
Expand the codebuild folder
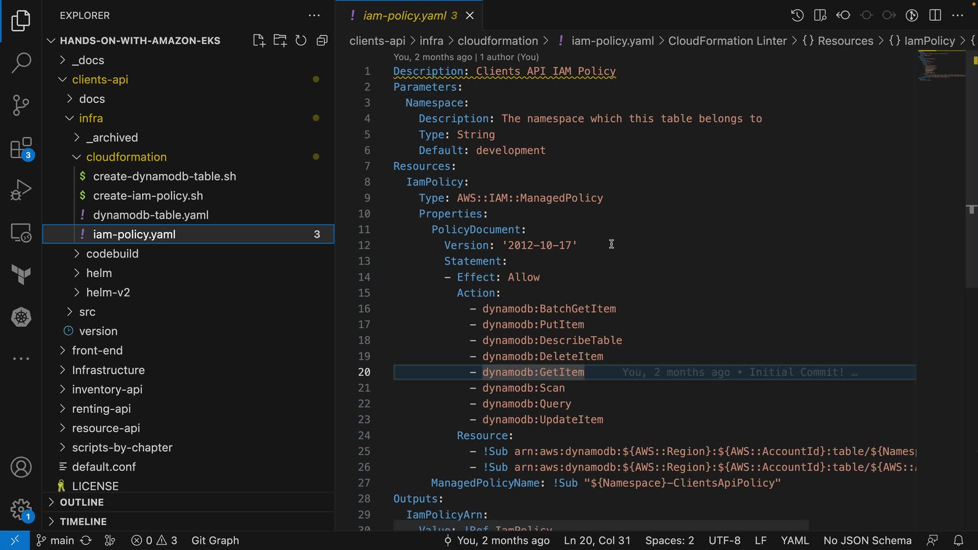112,254
